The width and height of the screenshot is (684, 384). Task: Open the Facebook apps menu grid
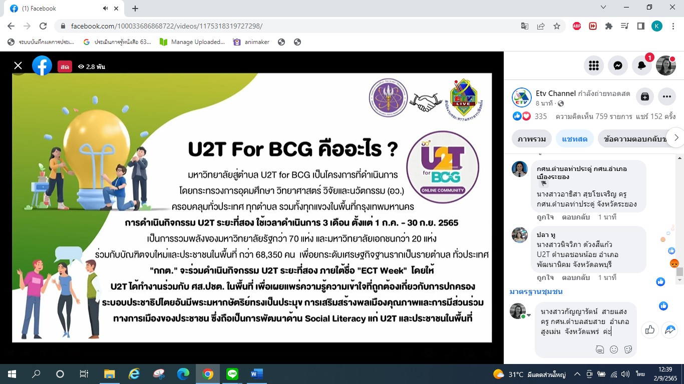594,65
